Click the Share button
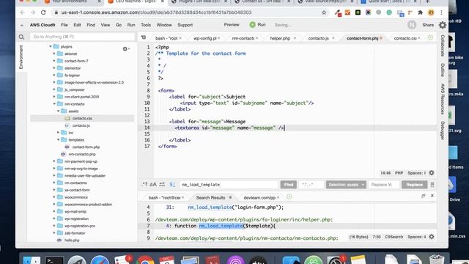This screenshot has height=264, width=469. coord(428,25)
